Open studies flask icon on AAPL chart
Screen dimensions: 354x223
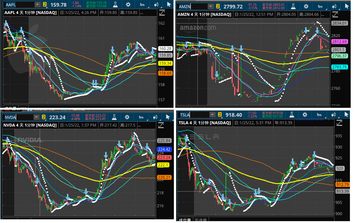115,4
